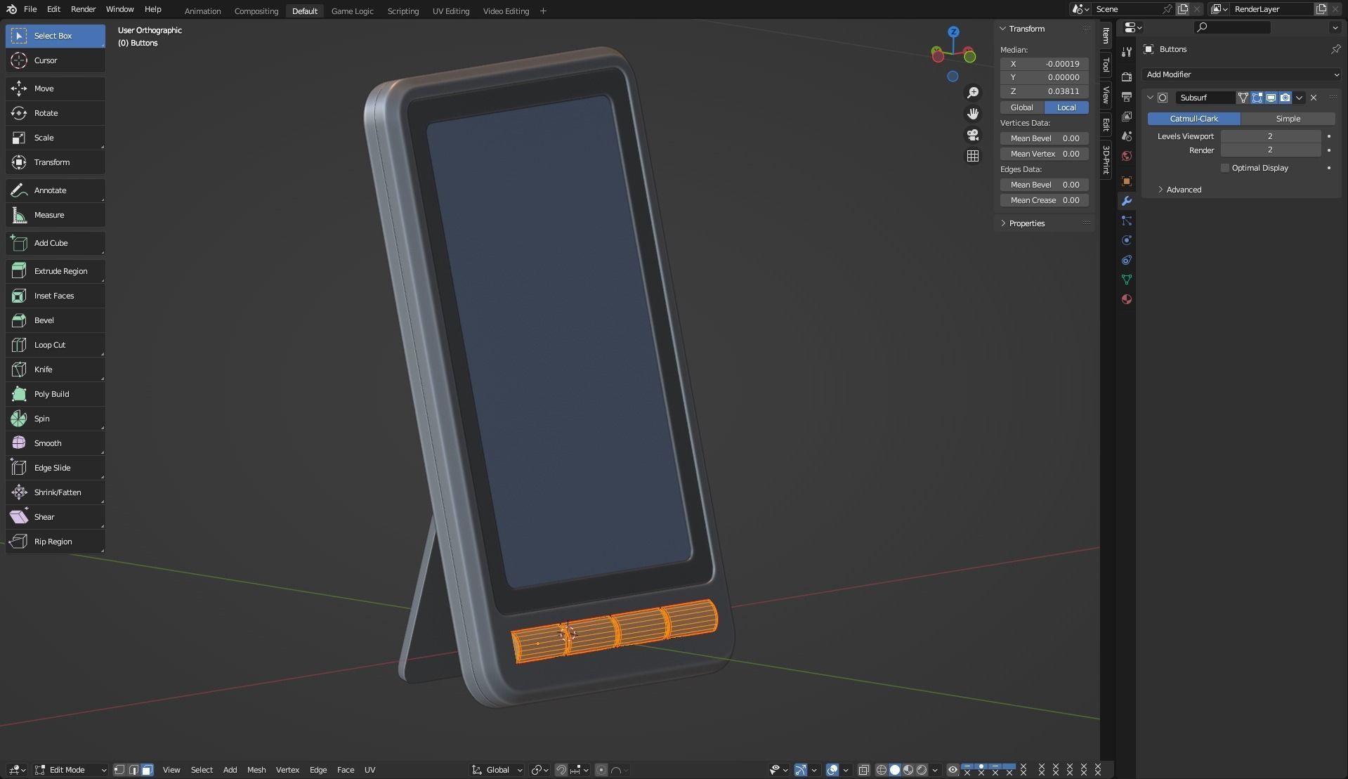Remove the Subsurf modifier
The width and height of the screenshot is (1348, 779).
tap(1314, 98)
